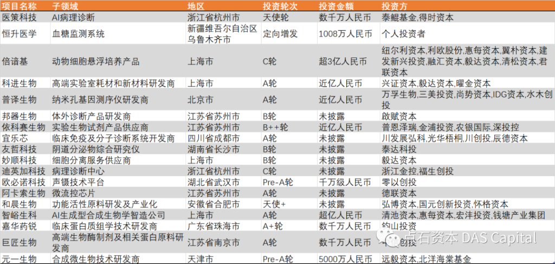The image size is (555, 264).
Task: Select the 高端实验室耗材和新材料研发商 cell
Action: click(119, 83)
